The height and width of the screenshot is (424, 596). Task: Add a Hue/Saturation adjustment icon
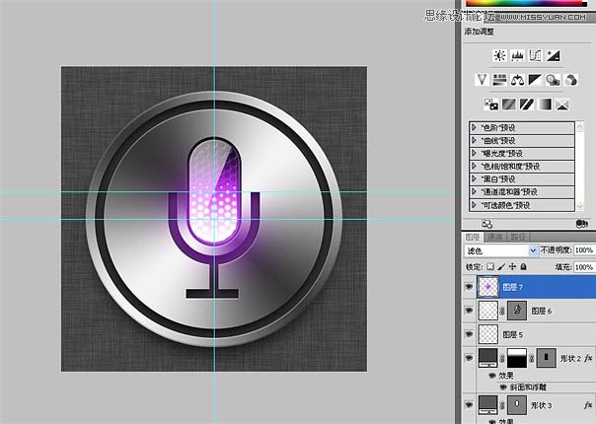(499, 80)
